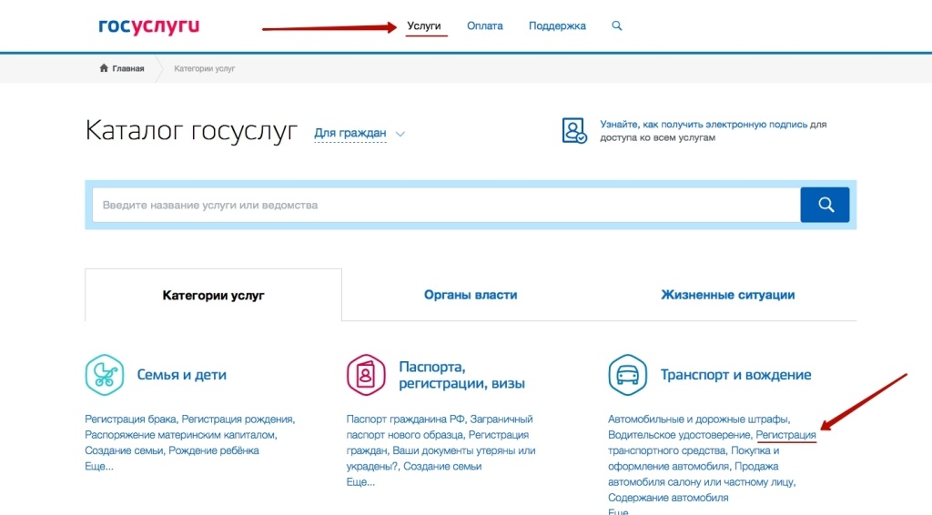Open the Услуги menu item
The width and height of the screenshot is (932, 515).
(424, 26)
